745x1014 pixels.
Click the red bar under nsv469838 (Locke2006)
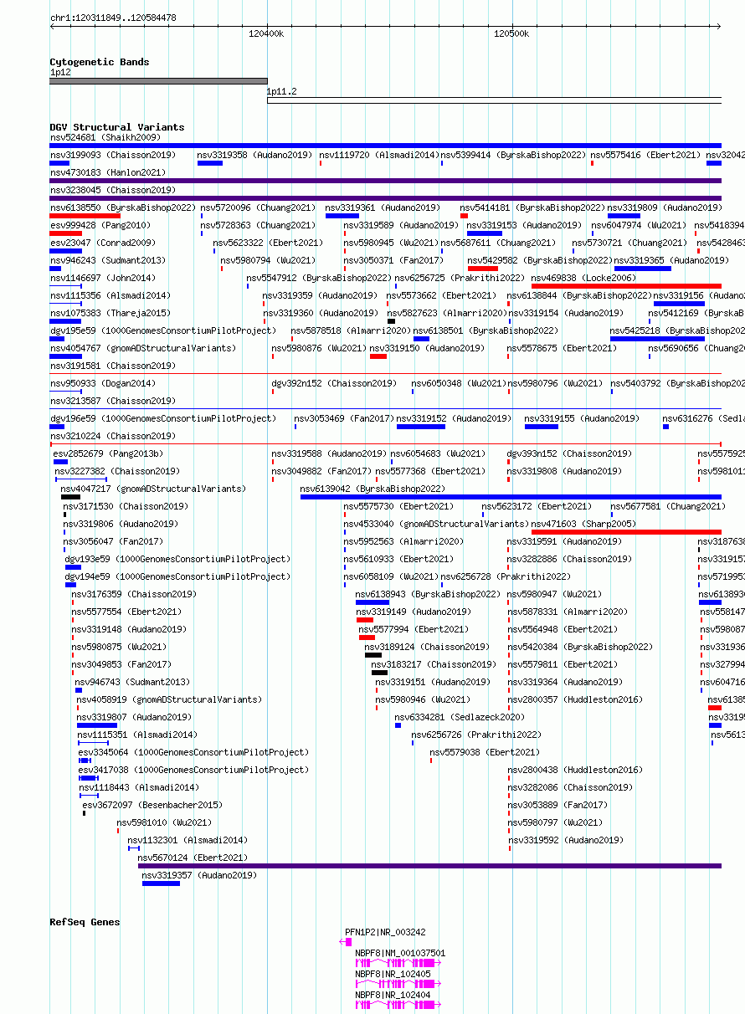[x=626, y=286]
